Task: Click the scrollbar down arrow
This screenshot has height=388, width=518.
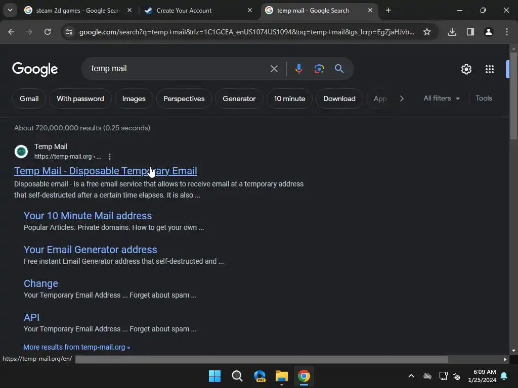Action: coord(513,351)
